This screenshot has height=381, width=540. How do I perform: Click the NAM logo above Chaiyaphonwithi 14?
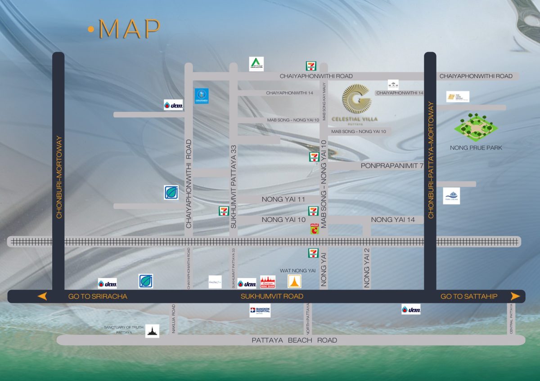[393, 84]
